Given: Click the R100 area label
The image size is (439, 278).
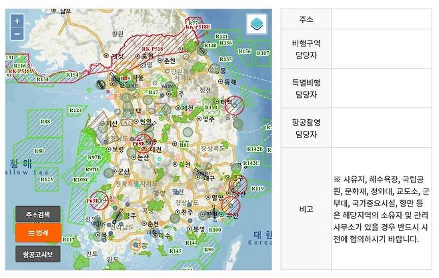Looking at the screenshot, I should [x=215, y=229].
